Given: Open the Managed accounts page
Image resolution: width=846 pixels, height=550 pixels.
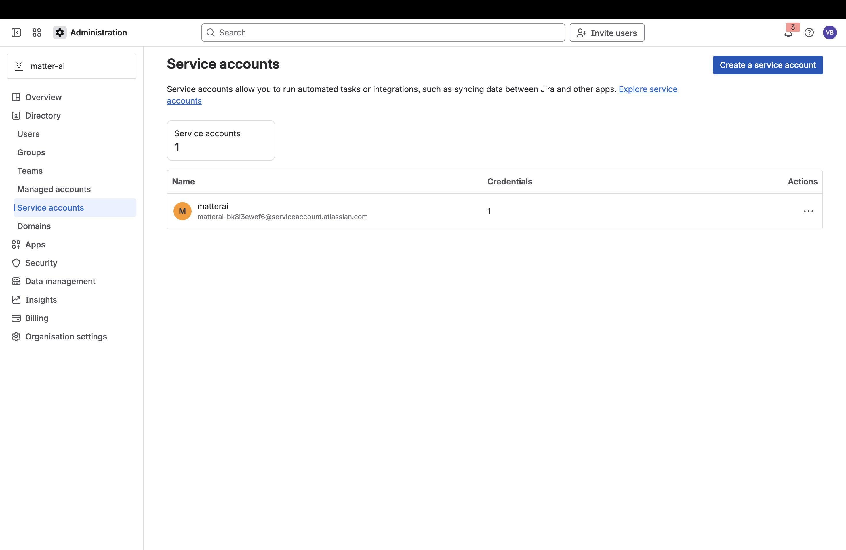Looking at the screenshot, I should pyautogui.click(x=54, y=189).
